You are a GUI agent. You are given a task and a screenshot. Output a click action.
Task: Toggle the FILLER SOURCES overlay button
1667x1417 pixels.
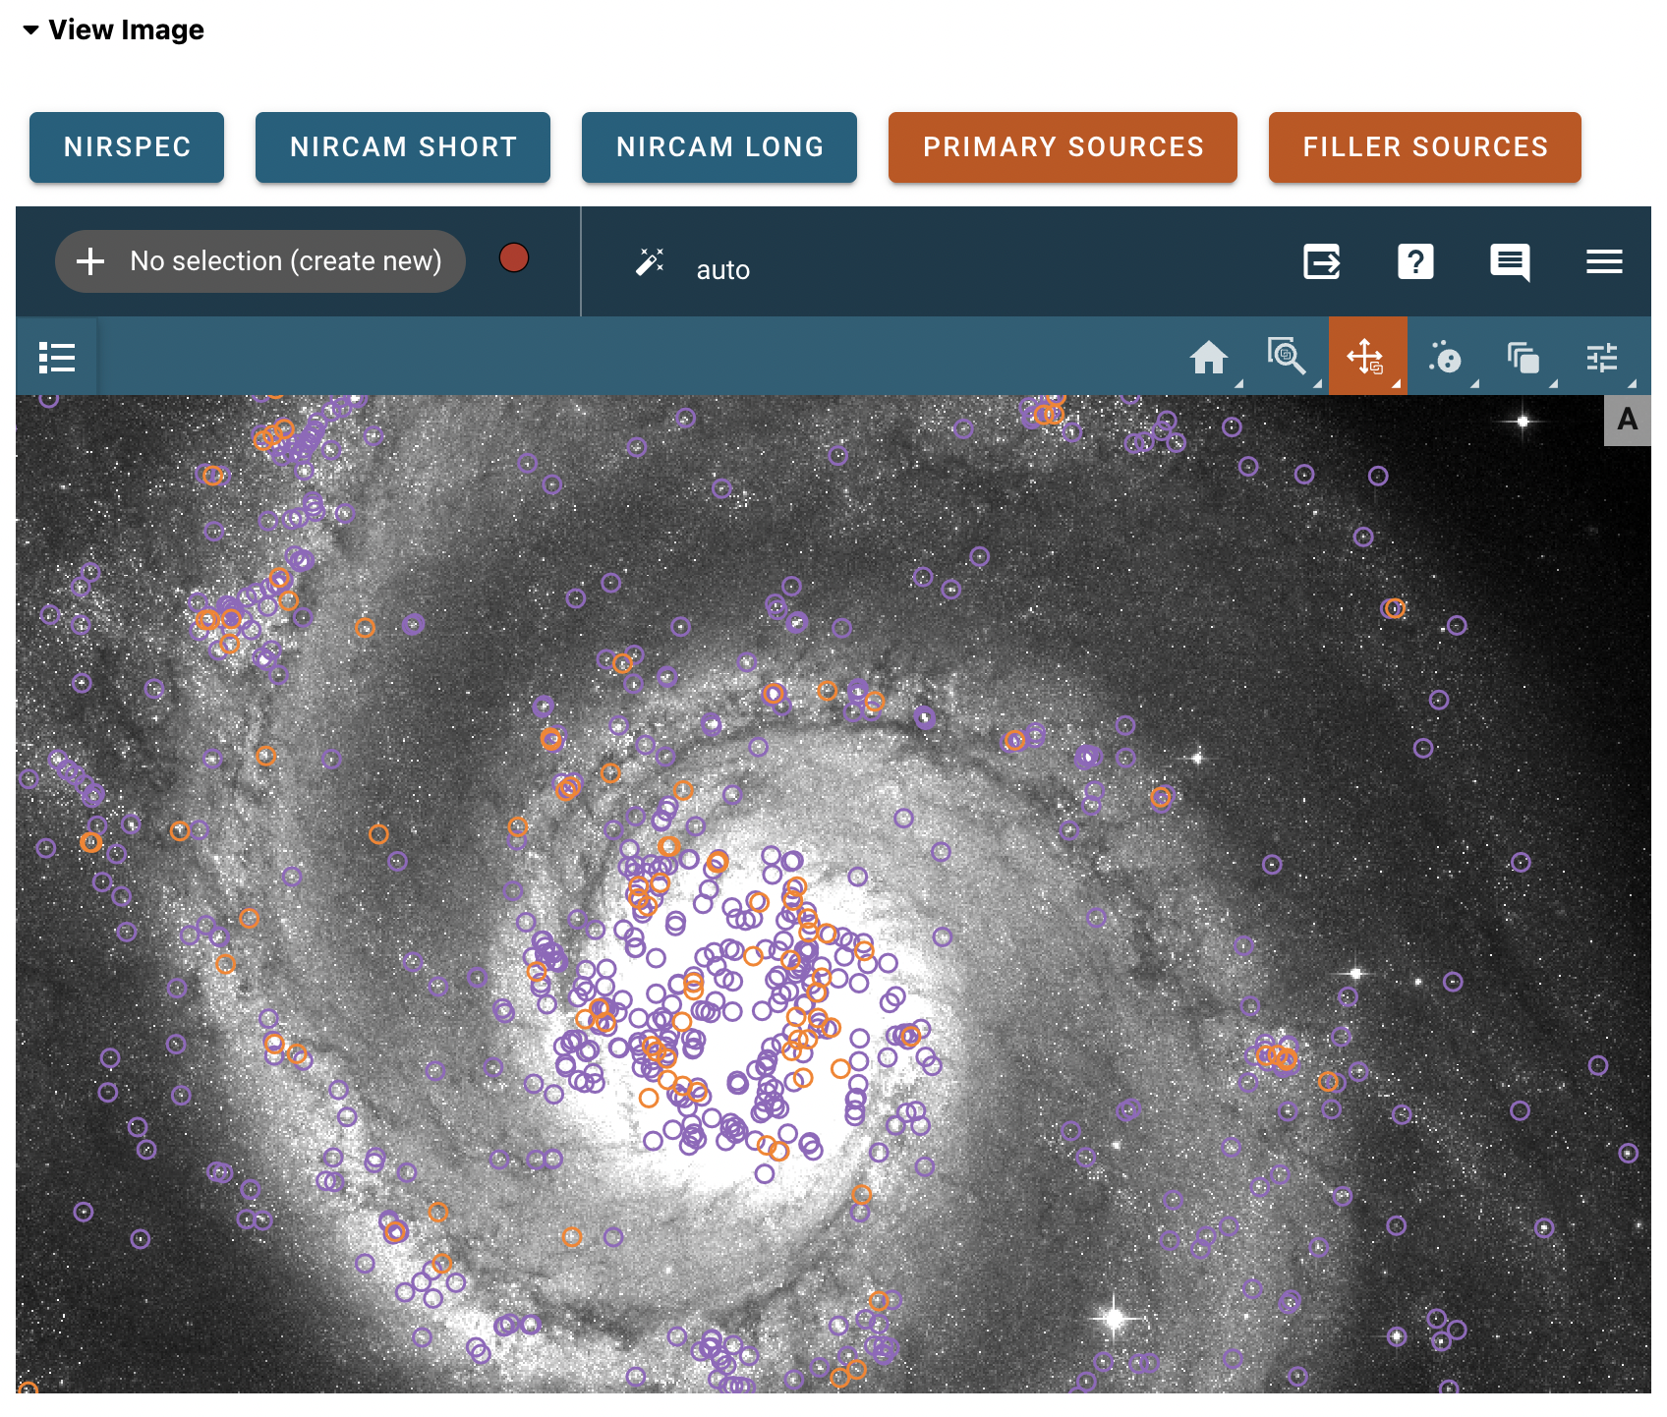tap(1425, 147)
